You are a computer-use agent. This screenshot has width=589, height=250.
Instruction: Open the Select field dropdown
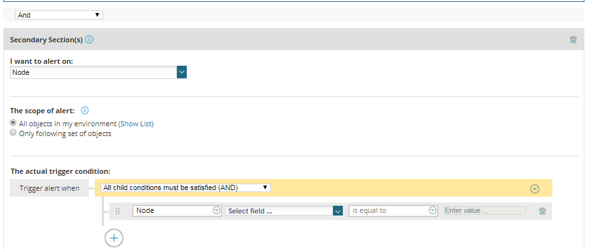point(283,211)
